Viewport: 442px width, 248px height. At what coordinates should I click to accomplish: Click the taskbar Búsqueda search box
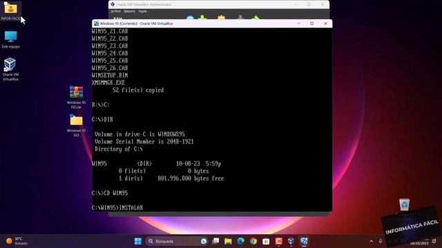tap(177, 241)
